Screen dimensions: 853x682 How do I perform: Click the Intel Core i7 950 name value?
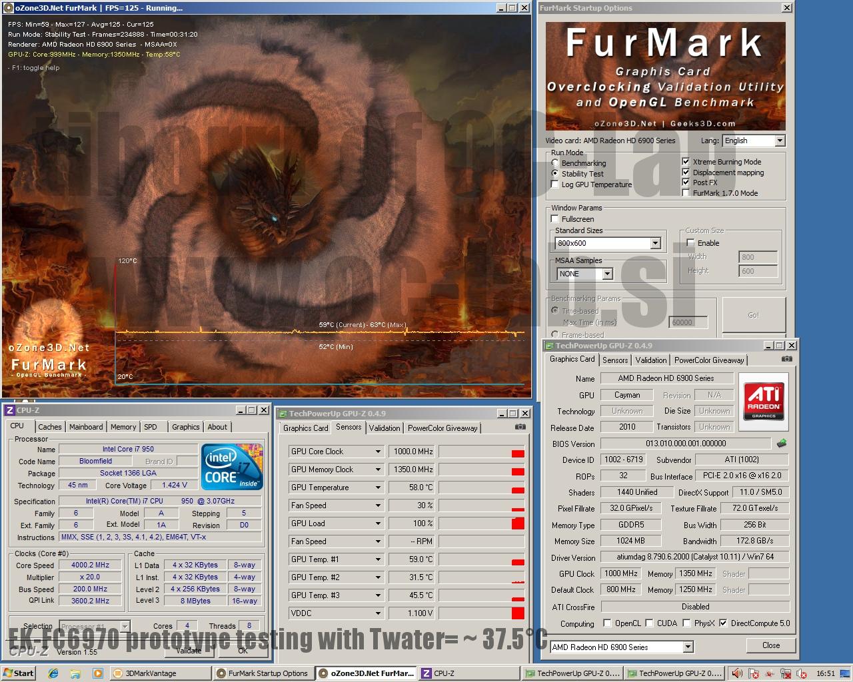pyautogui.click(x=128, y=449)
